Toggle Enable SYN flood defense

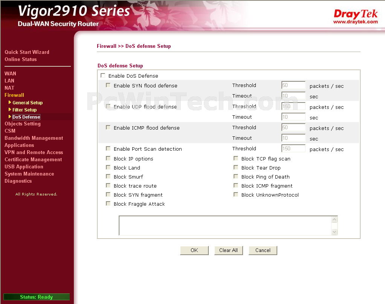(108, 85)
